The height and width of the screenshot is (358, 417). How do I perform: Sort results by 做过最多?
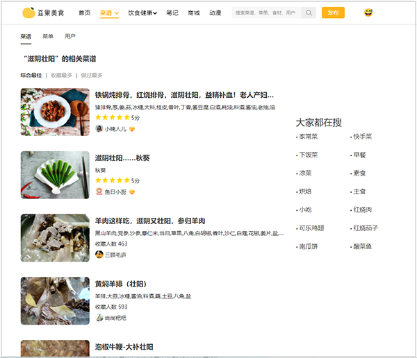91,75
